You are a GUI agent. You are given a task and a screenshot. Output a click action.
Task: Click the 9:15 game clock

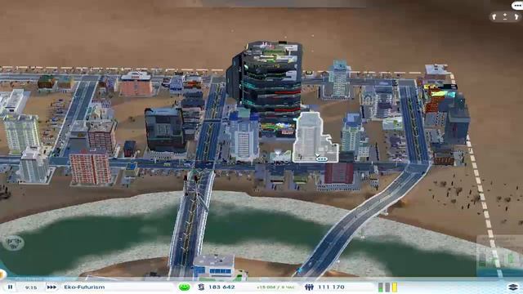tap(31, 287)
